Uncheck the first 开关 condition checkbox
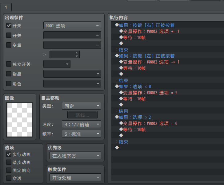 pyautogui.click(x=9, y=25)
